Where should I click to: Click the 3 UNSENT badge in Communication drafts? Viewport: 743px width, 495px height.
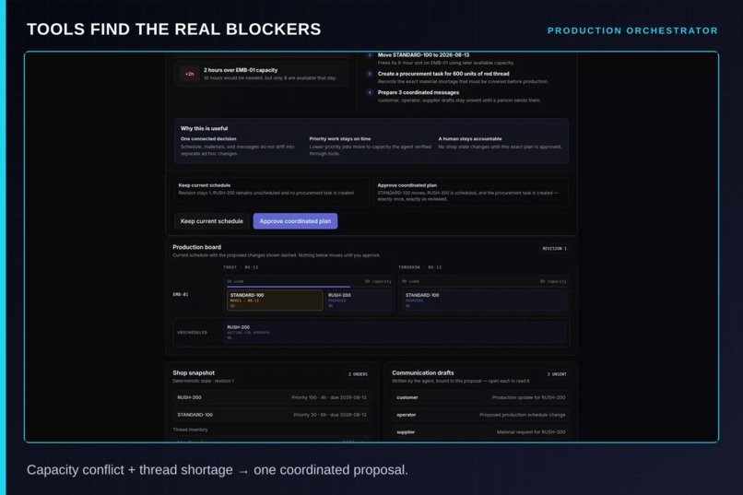pos(557,374)
